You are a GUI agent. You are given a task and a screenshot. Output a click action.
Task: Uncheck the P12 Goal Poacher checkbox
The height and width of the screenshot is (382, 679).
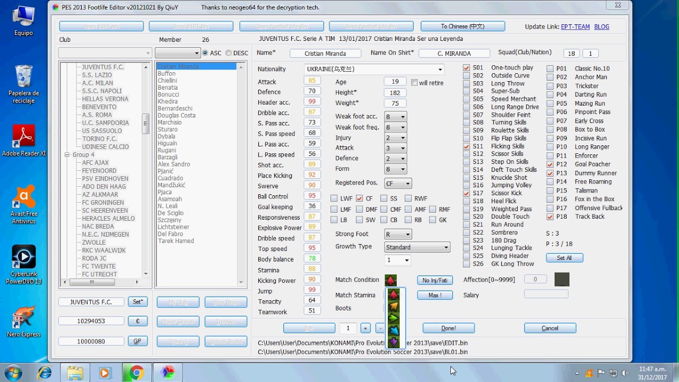pos(550,164)
